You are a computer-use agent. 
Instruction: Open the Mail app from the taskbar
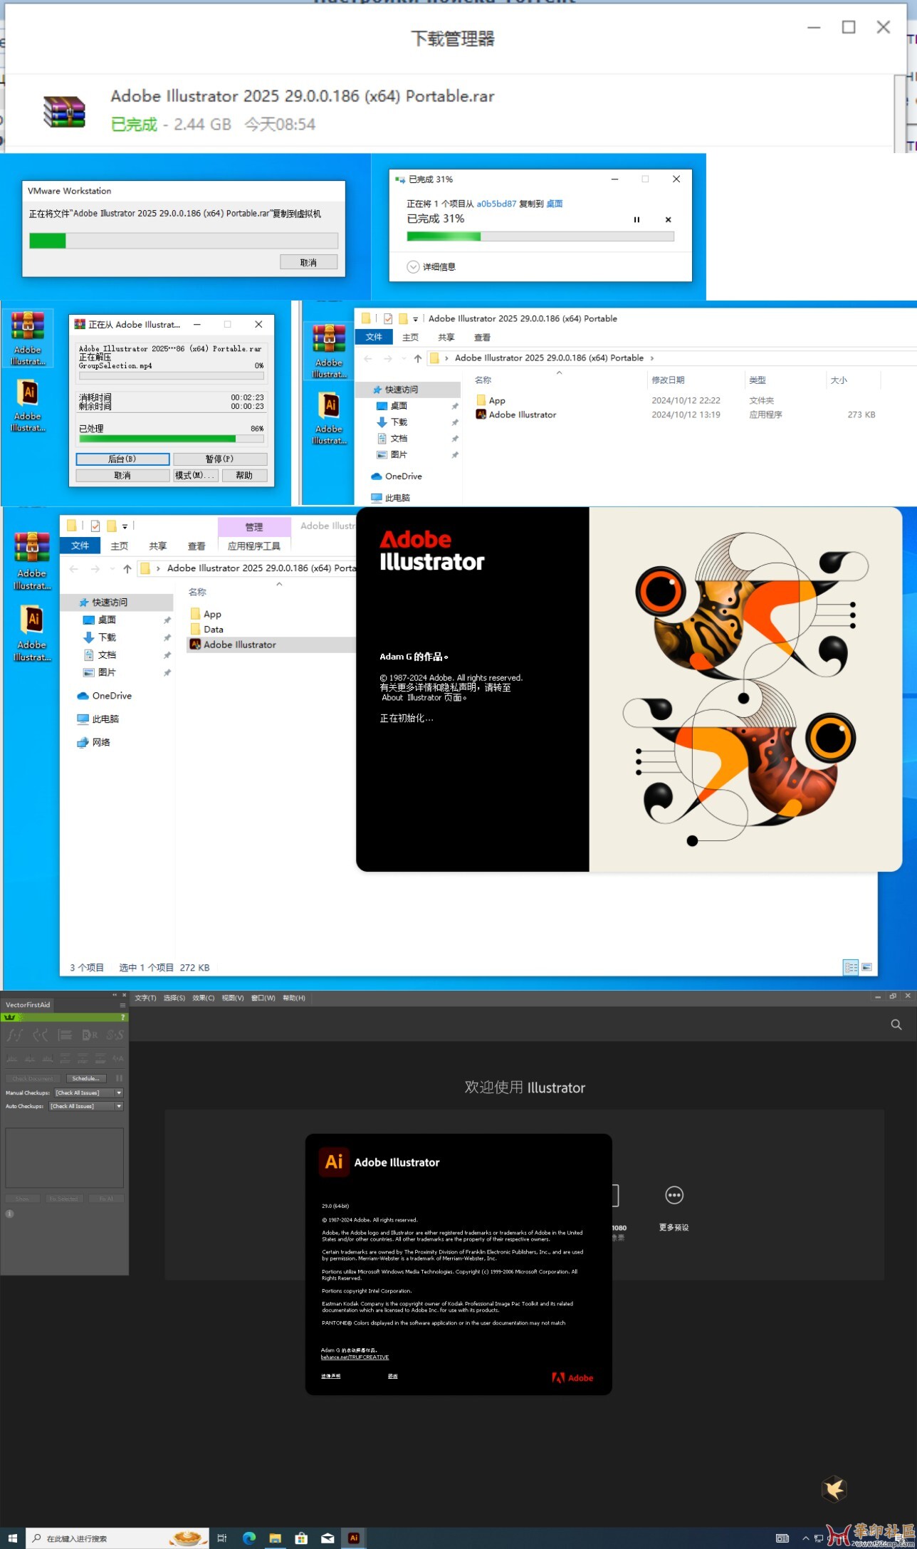point(327,1538)
